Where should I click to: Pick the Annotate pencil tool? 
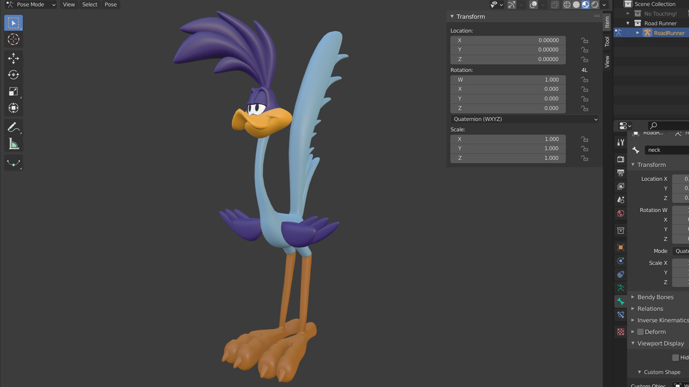[13, 127]
